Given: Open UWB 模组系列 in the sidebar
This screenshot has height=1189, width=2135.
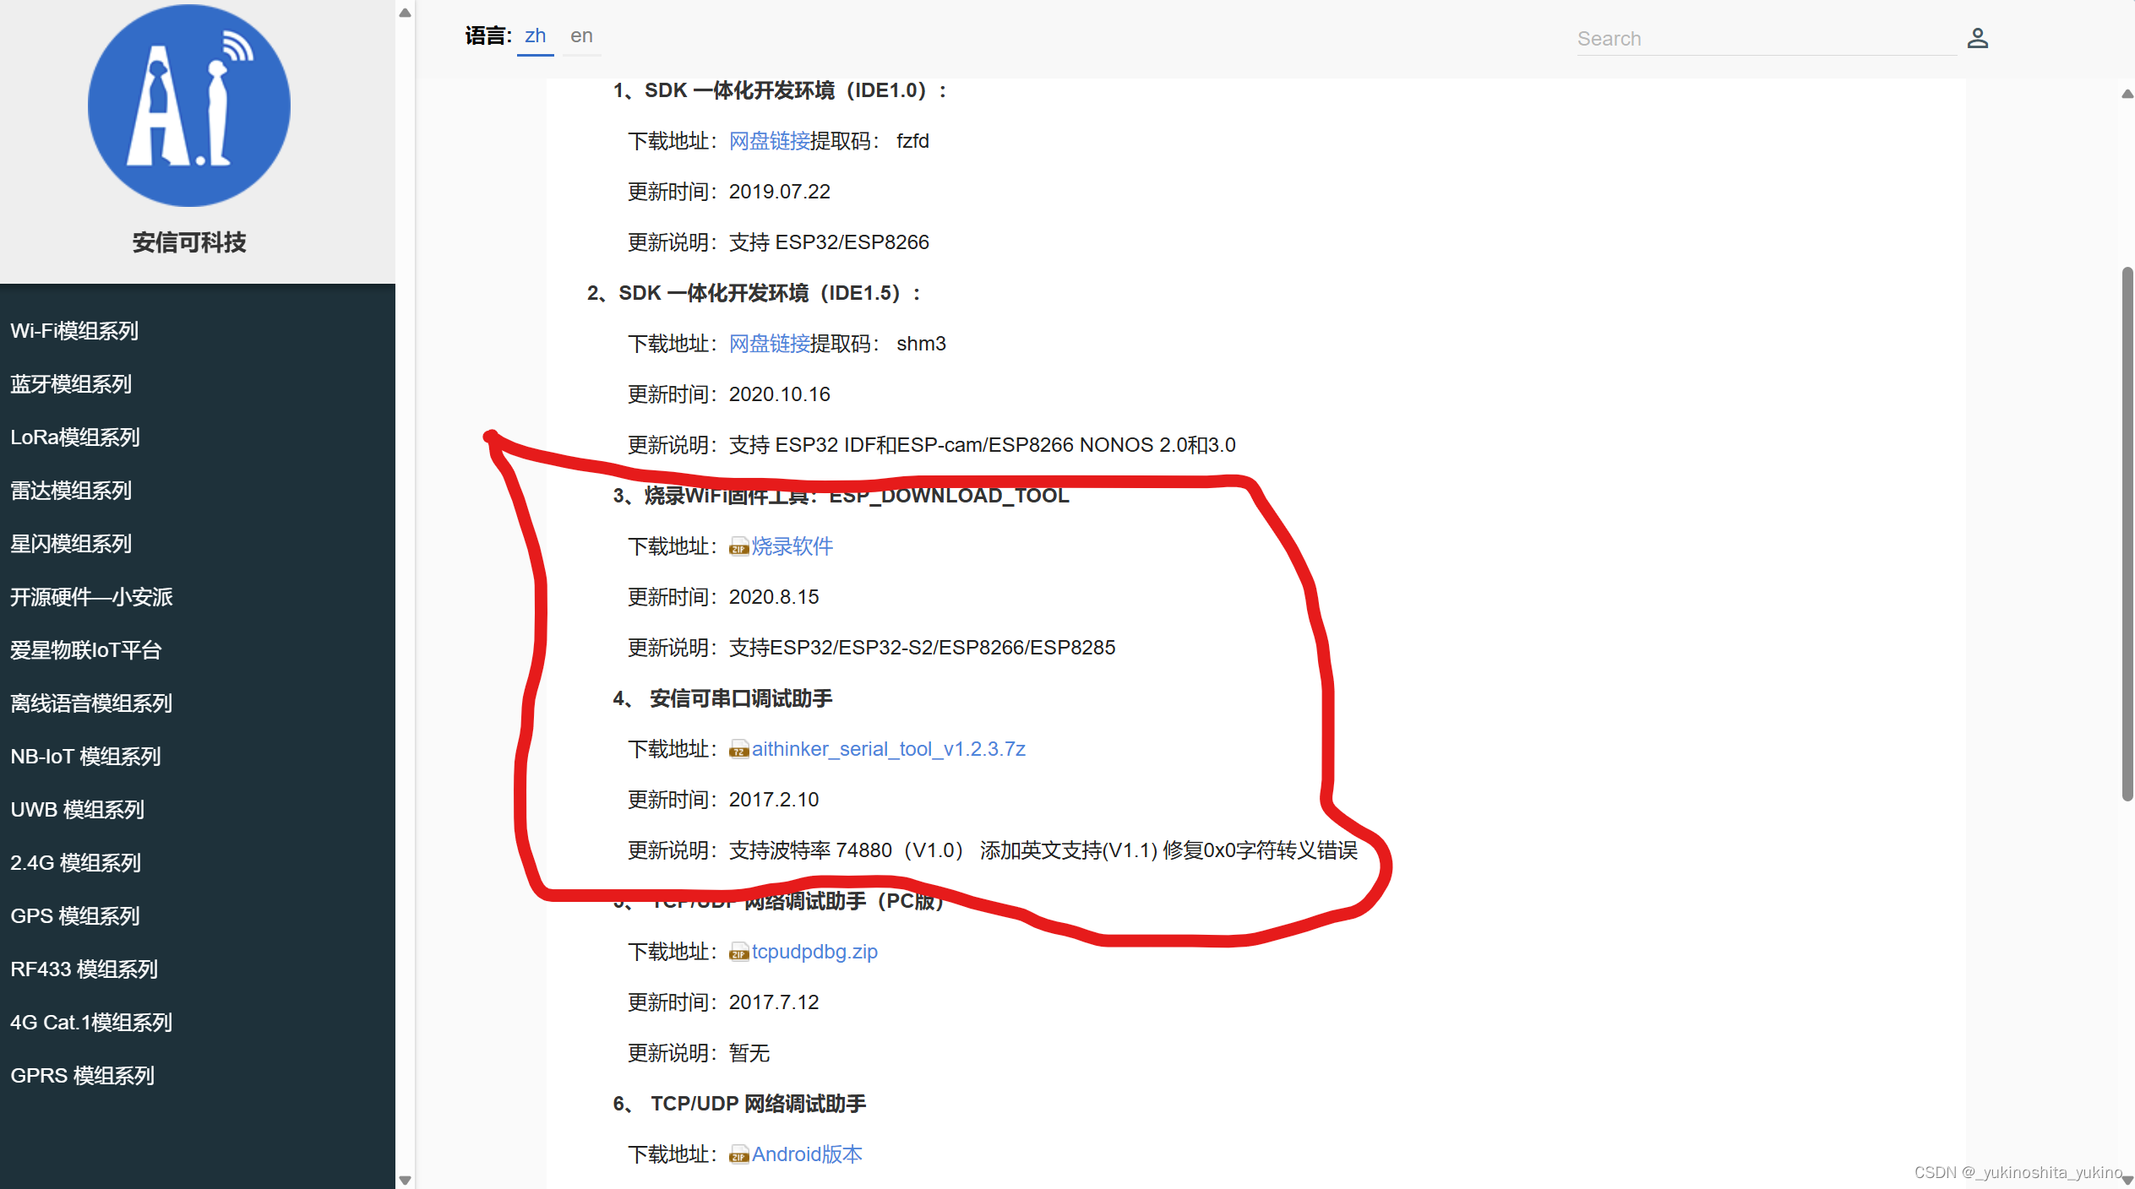Looking at the screenshot, I should point(77,810).
